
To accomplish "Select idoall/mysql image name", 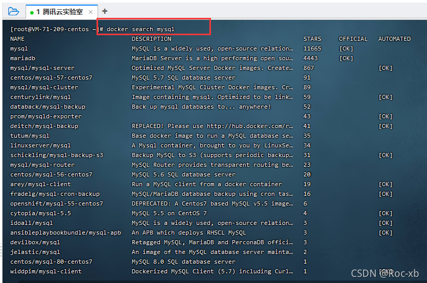I will point(31,223).
